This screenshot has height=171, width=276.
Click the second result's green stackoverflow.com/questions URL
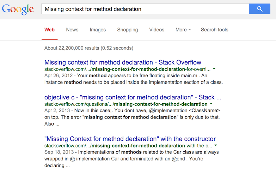(126, 104)
